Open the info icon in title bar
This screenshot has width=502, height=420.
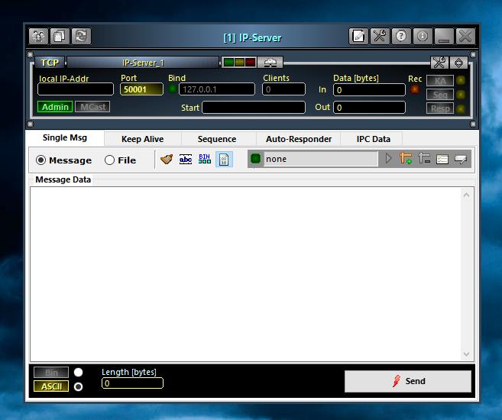coord(423,36)
